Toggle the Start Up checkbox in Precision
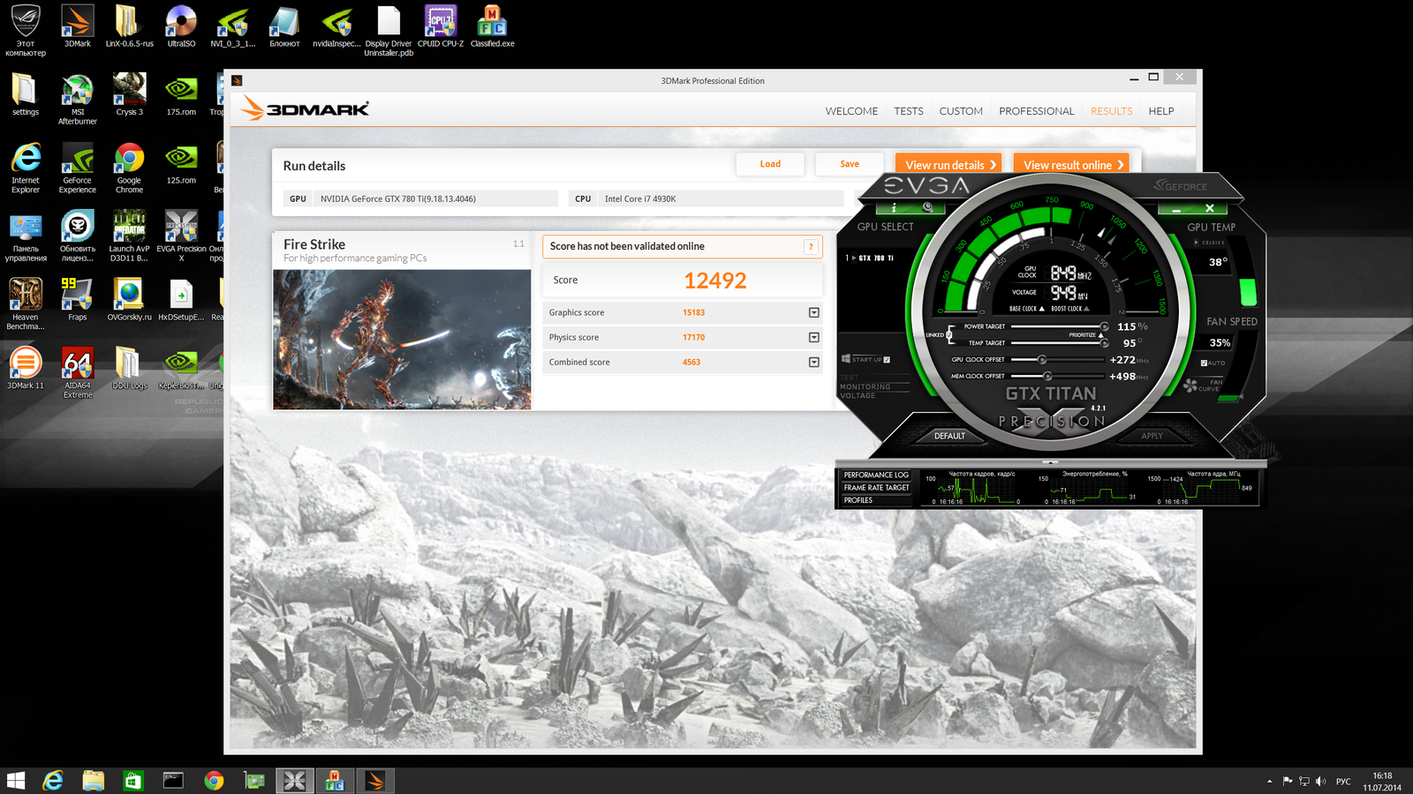The width and height of the screenshot is (1413, 794). click(x=887, y=360)
